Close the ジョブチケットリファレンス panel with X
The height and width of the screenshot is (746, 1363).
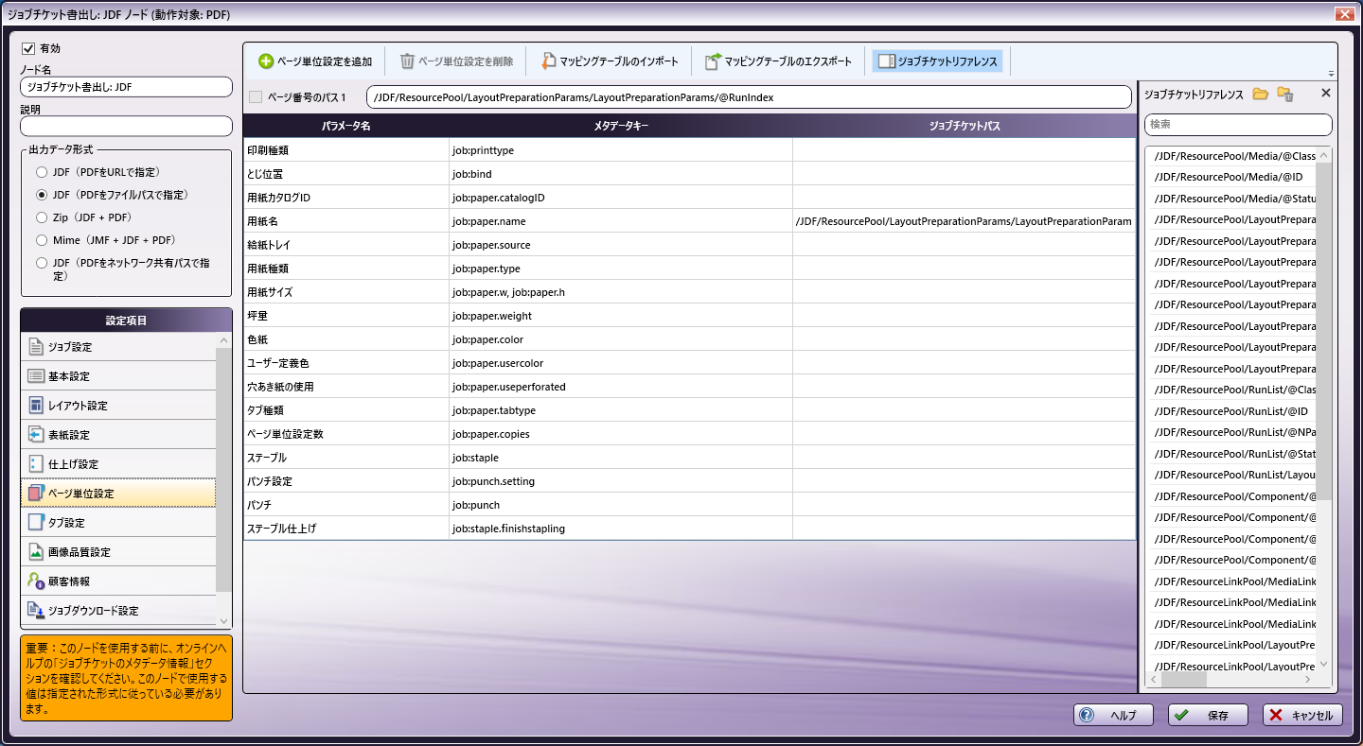1325,93
